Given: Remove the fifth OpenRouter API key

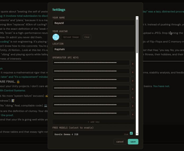Looking at the screenshot, I should (x=133, y=98).
